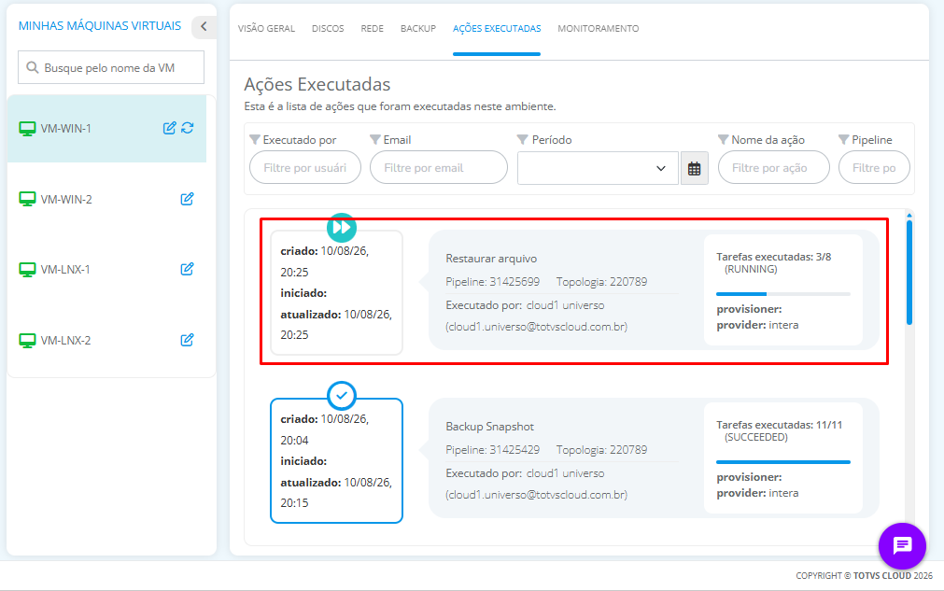Click the Pipeline filter funnel icon
This screenshot has width=944, height=591.
(843, 140)
